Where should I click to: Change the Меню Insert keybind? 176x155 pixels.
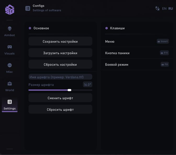point(163,41)
